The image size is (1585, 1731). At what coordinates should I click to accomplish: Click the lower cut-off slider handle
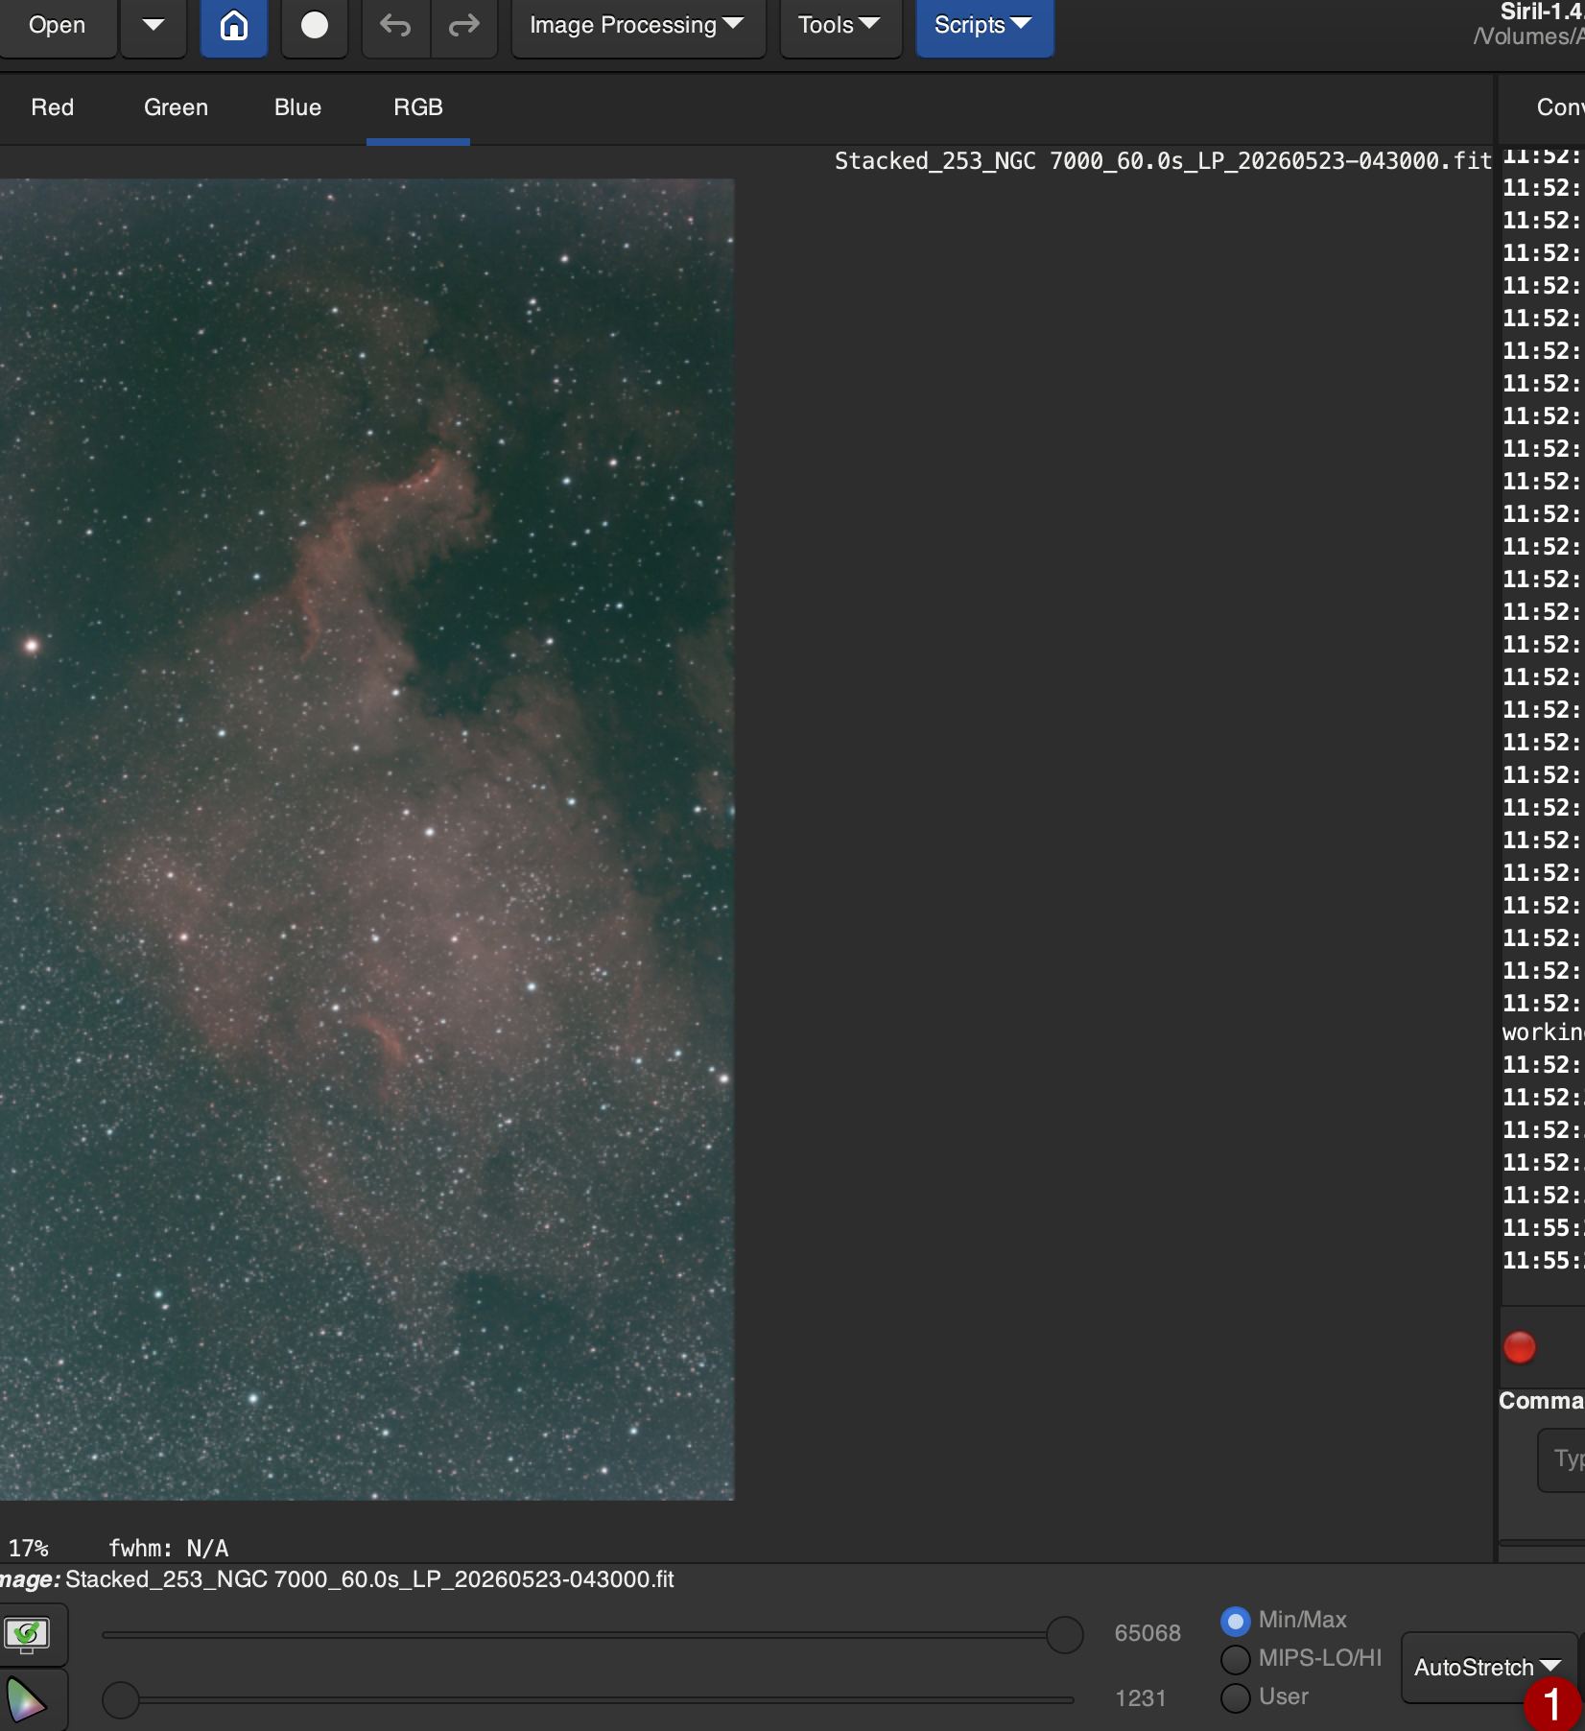pyautogui.click(x=121, y=1699)
